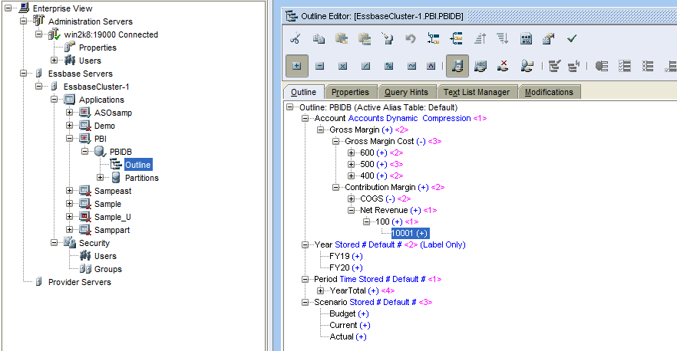This screenshot has width=677, height=351.
Task: Select the Actual scenario member
Action: tap(342, 336)
